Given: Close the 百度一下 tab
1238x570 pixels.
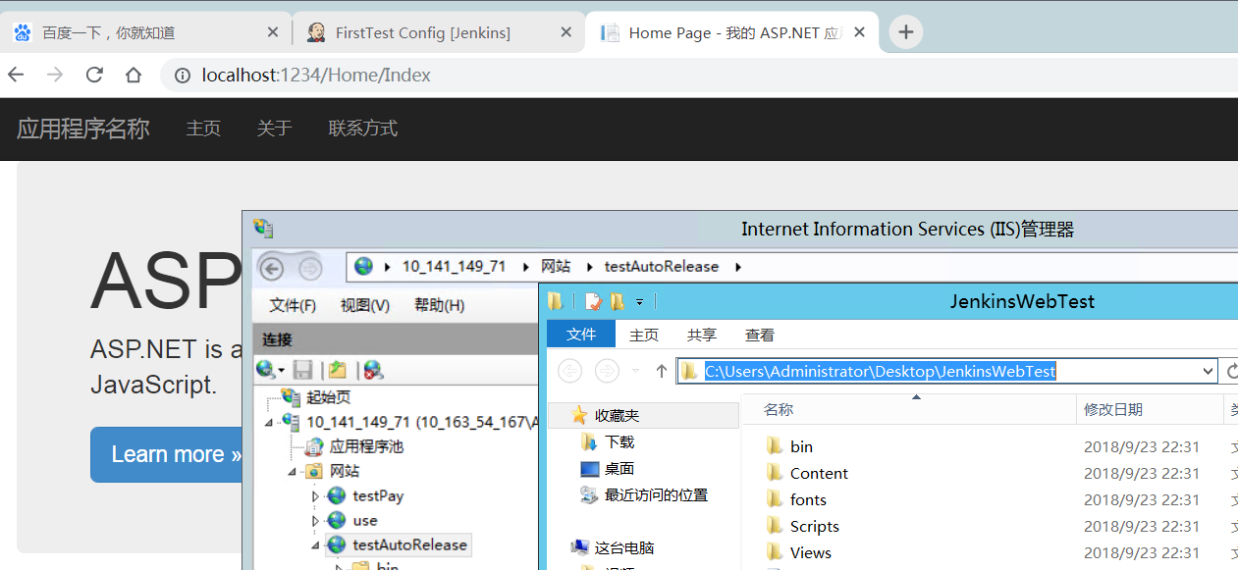Looking at the screenshot, I should pos(273,32).
